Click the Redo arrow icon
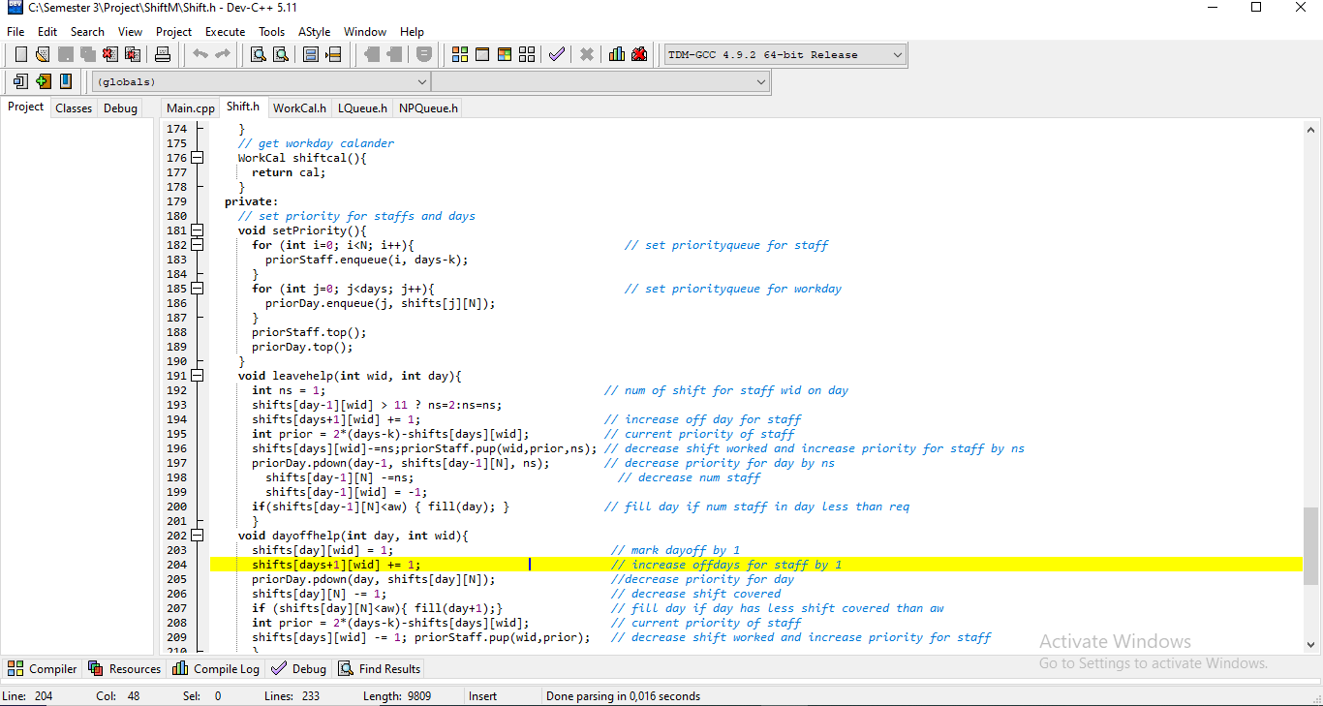 (223, 55)
